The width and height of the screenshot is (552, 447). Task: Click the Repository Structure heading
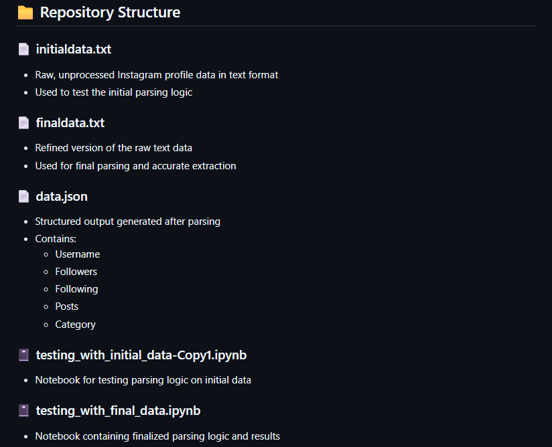[110, 13]
